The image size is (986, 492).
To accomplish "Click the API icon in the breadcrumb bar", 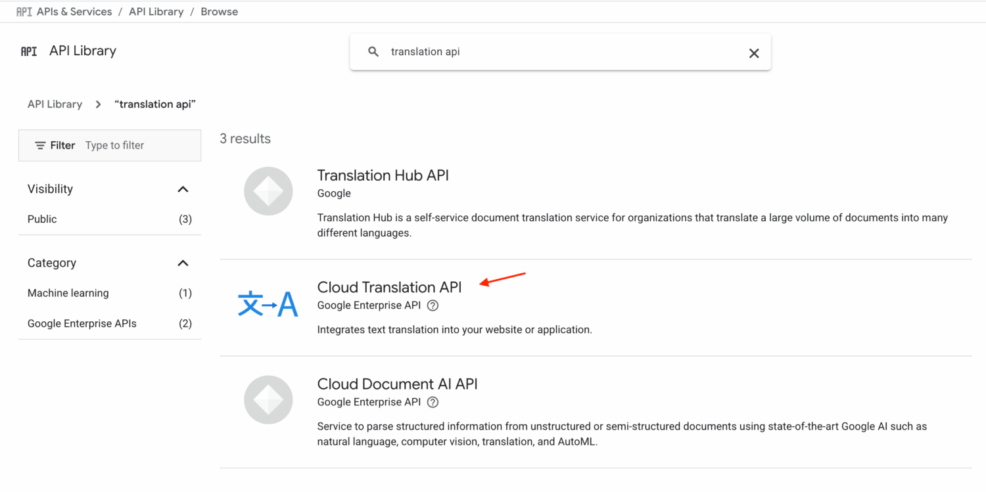I will (24, 12).
